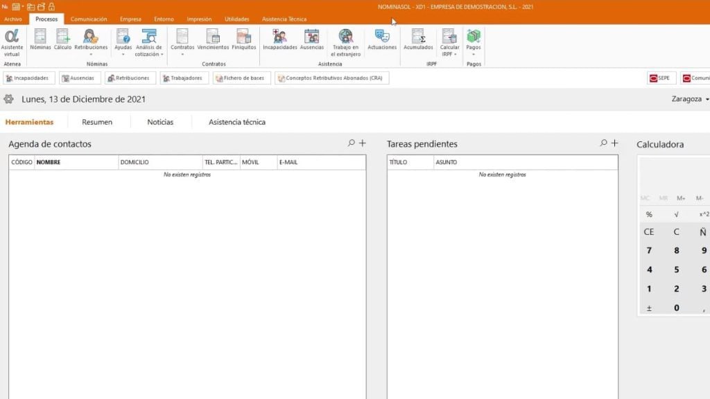Click calculator number 7 key

pyautogui.click(x=649, y=251)
